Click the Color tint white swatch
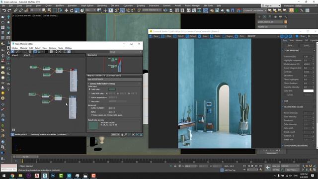This screenshot has height=179, width=318. pos(308,91)
